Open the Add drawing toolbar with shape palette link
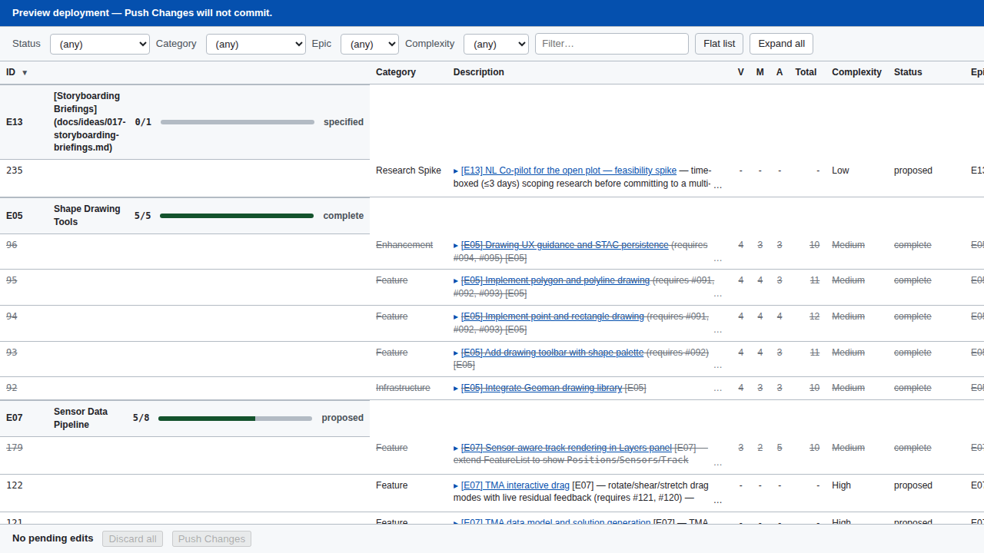 pyautogui.click(x=552, y=353)
